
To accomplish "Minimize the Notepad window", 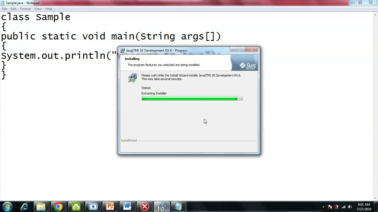I will click(353, 3).
